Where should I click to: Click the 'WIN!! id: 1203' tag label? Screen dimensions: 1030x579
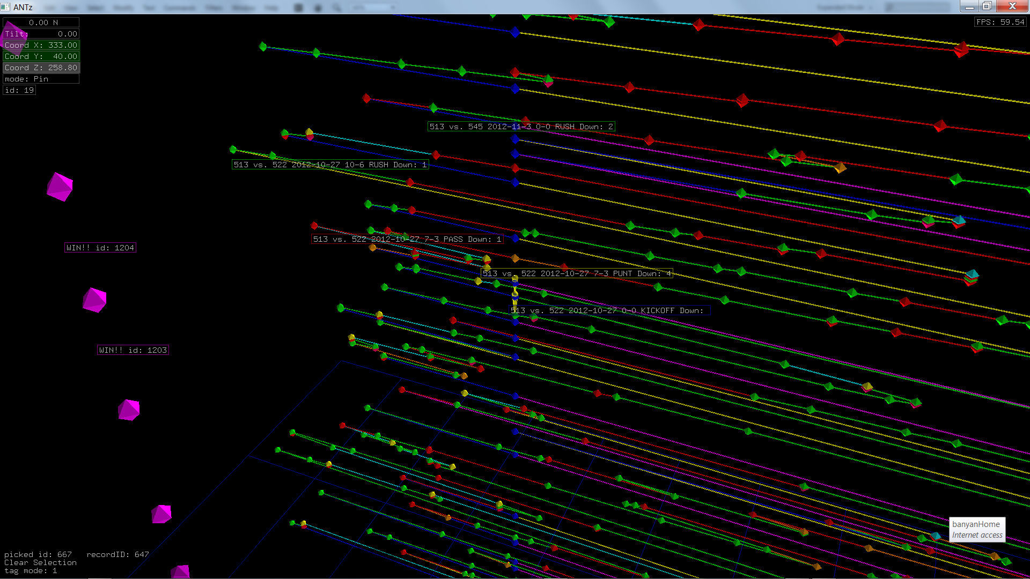click(x=133, y=350)
